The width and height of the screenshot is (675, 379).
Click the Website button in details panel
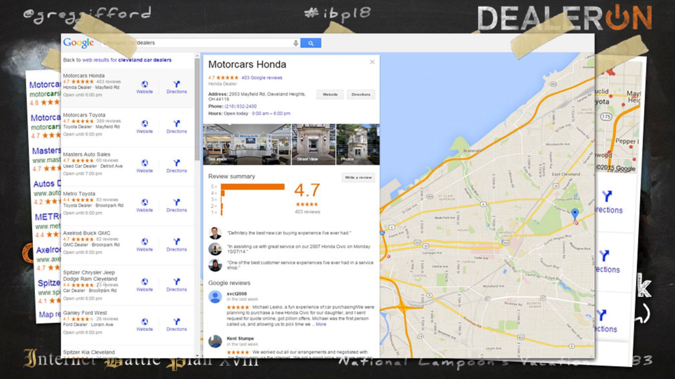330,94
